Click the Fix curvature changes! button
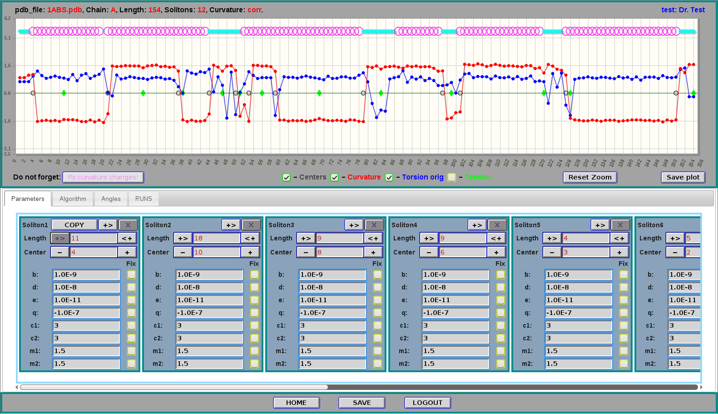Screen dimensions: 718x414 point(103,177)
